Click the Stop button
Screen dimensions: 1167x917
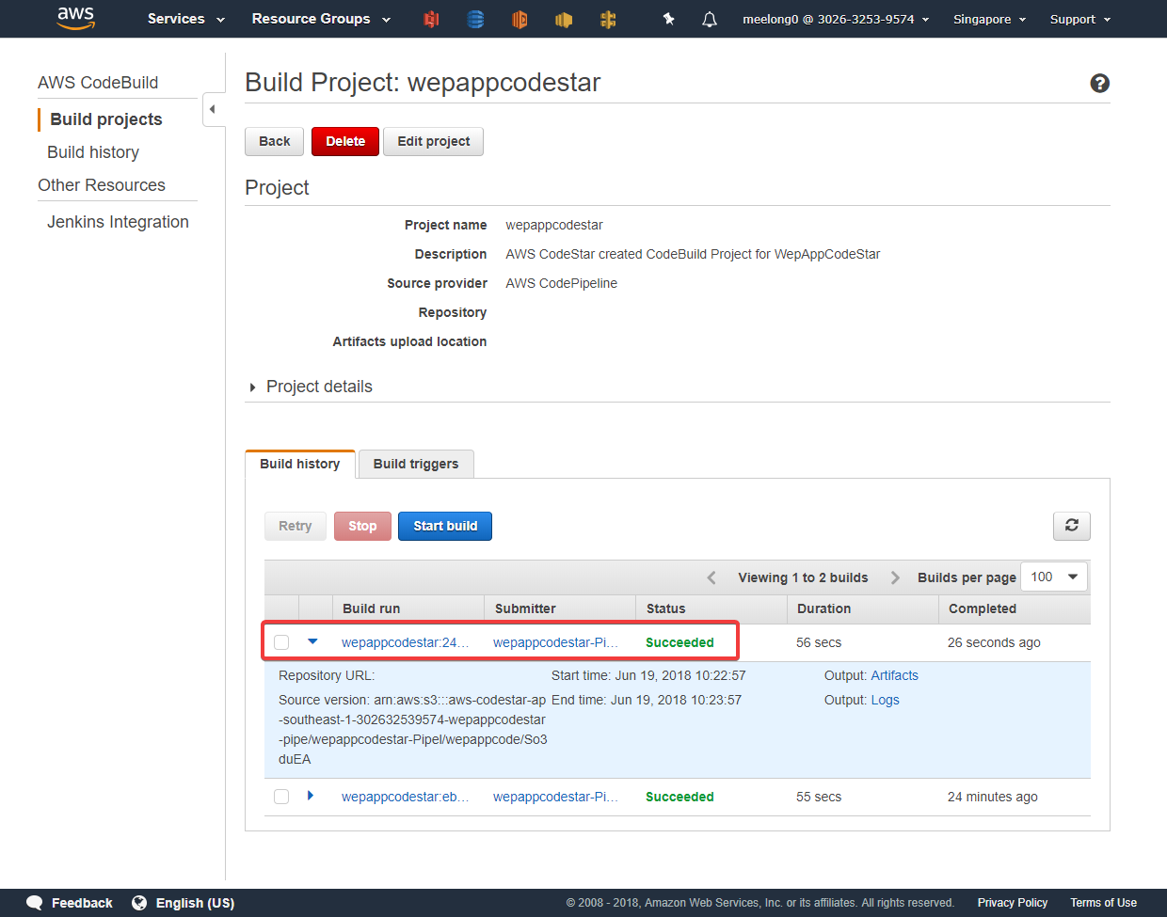362,526
